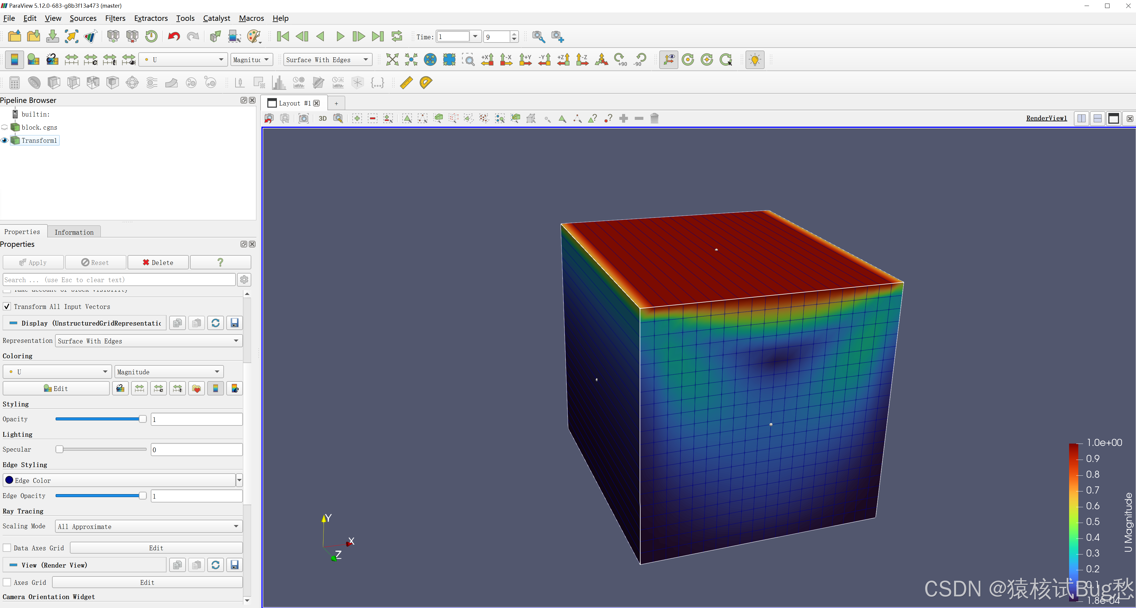The width and height of the screenshot is (1136, 608).
Task: Toggle color legend visibility icon
Action: 14,59
